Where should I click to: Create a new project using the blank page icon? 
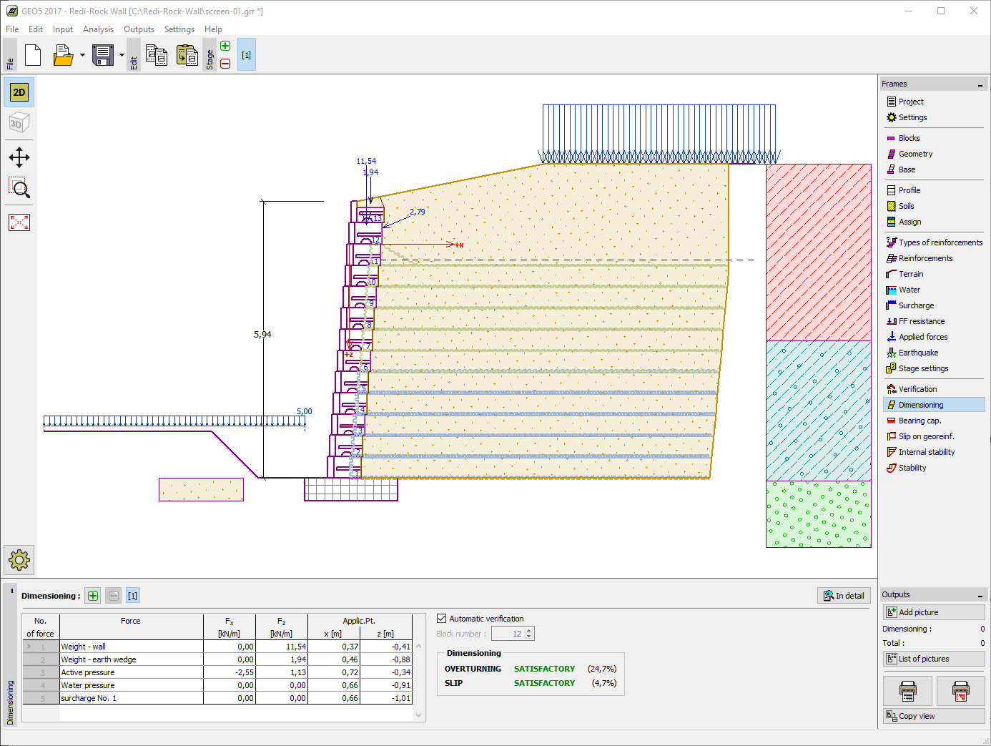click(33, 55)
